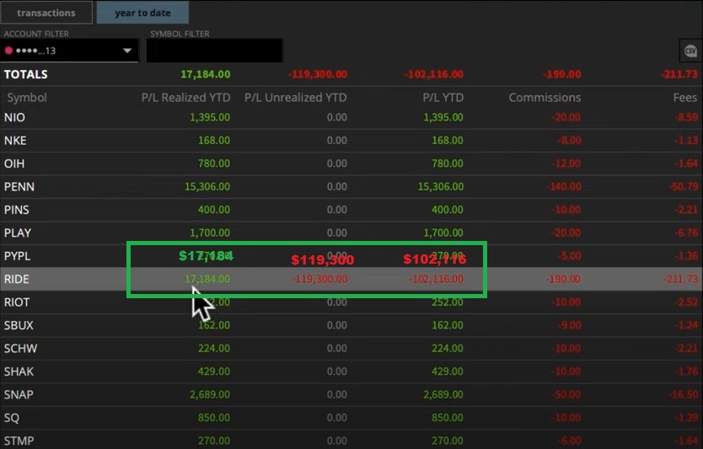Select the PLAY symbol row
The image size is (703, 449).
(x=351, y=233)
